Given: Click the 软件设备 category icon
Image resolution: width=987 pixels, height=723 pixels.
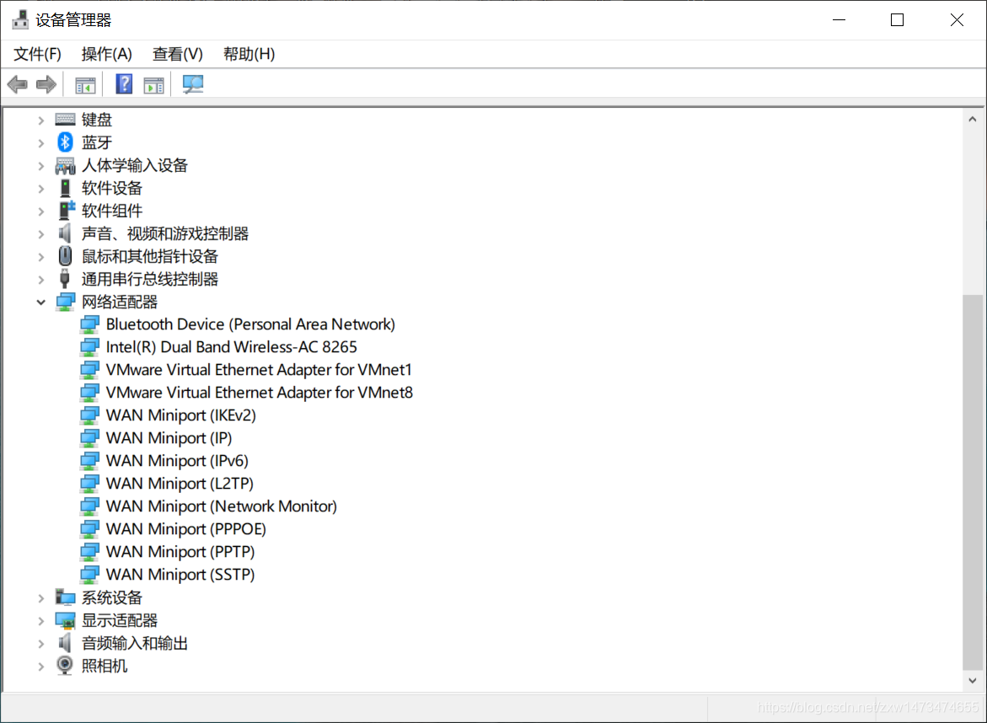Looking at the screenshot, I should click(x=65, y=188).
